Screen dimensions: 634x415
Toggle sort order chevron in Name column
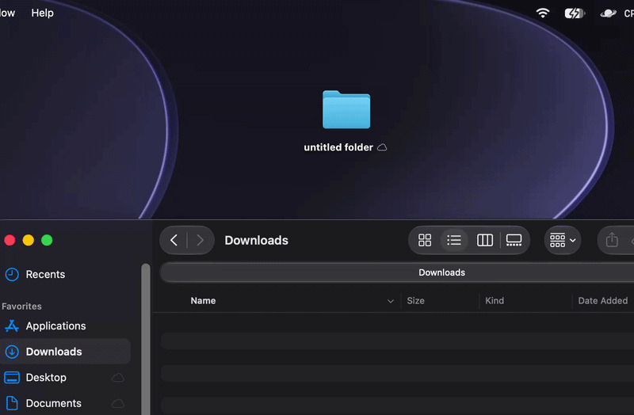[x=390, y=301]
